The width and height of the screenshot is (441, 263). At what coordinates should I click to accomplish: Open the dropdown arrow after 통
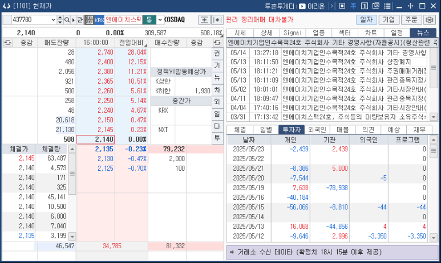160,20
